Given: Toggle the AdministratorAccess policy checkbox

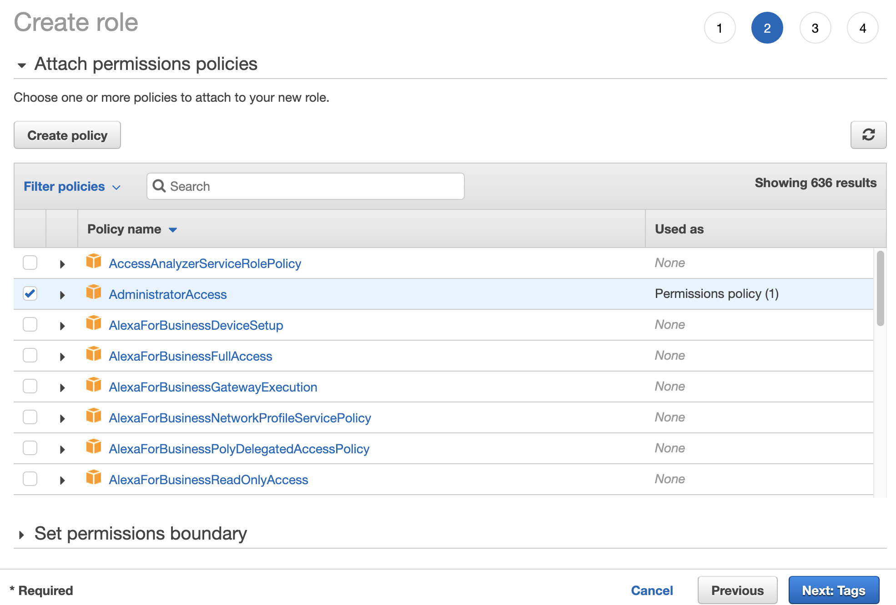Looking at the screenshot, I should click(x=30, y=293).
